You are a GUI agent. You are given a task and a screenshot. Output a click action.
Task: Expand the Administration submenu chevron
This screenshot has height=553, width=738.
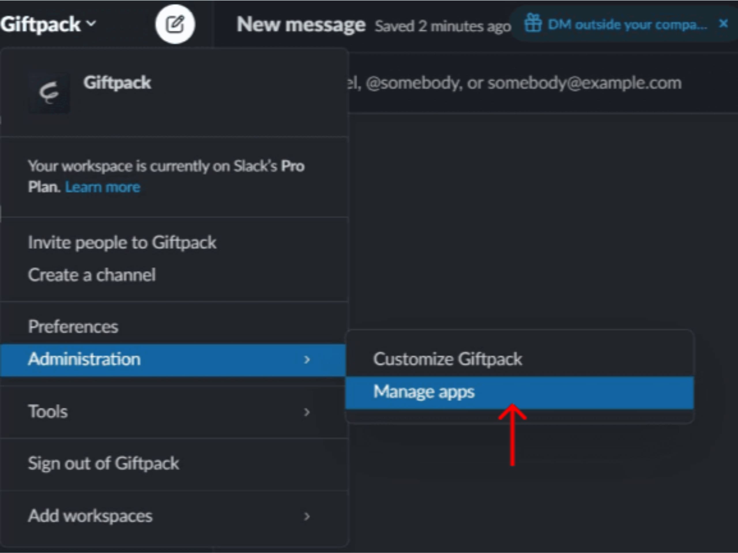(x=307, y=360)
